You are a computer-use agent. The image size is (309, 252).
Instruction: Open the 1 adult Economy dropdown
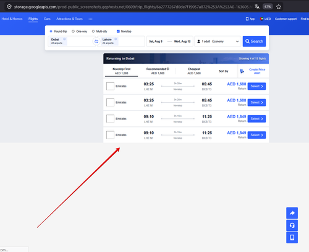point(218,41)
